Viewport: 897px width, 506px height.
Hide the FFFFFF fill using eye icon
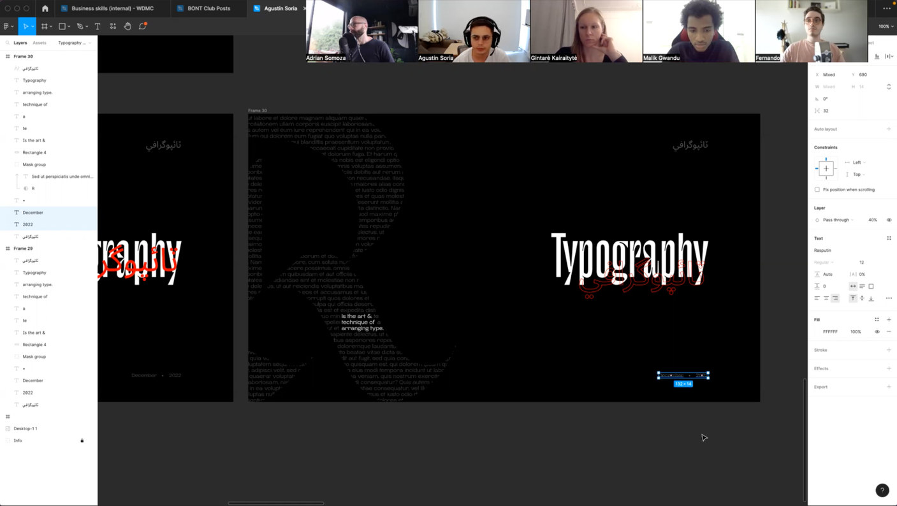pos(877,331)
